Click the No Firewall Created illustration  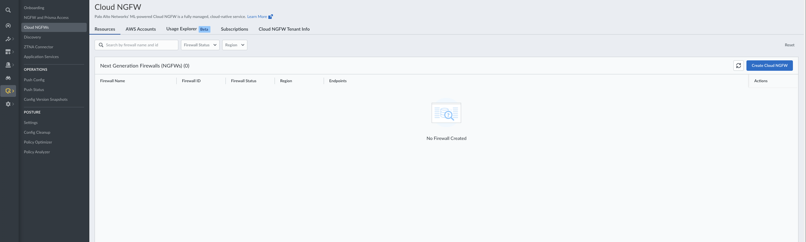[x=446, y=113]
